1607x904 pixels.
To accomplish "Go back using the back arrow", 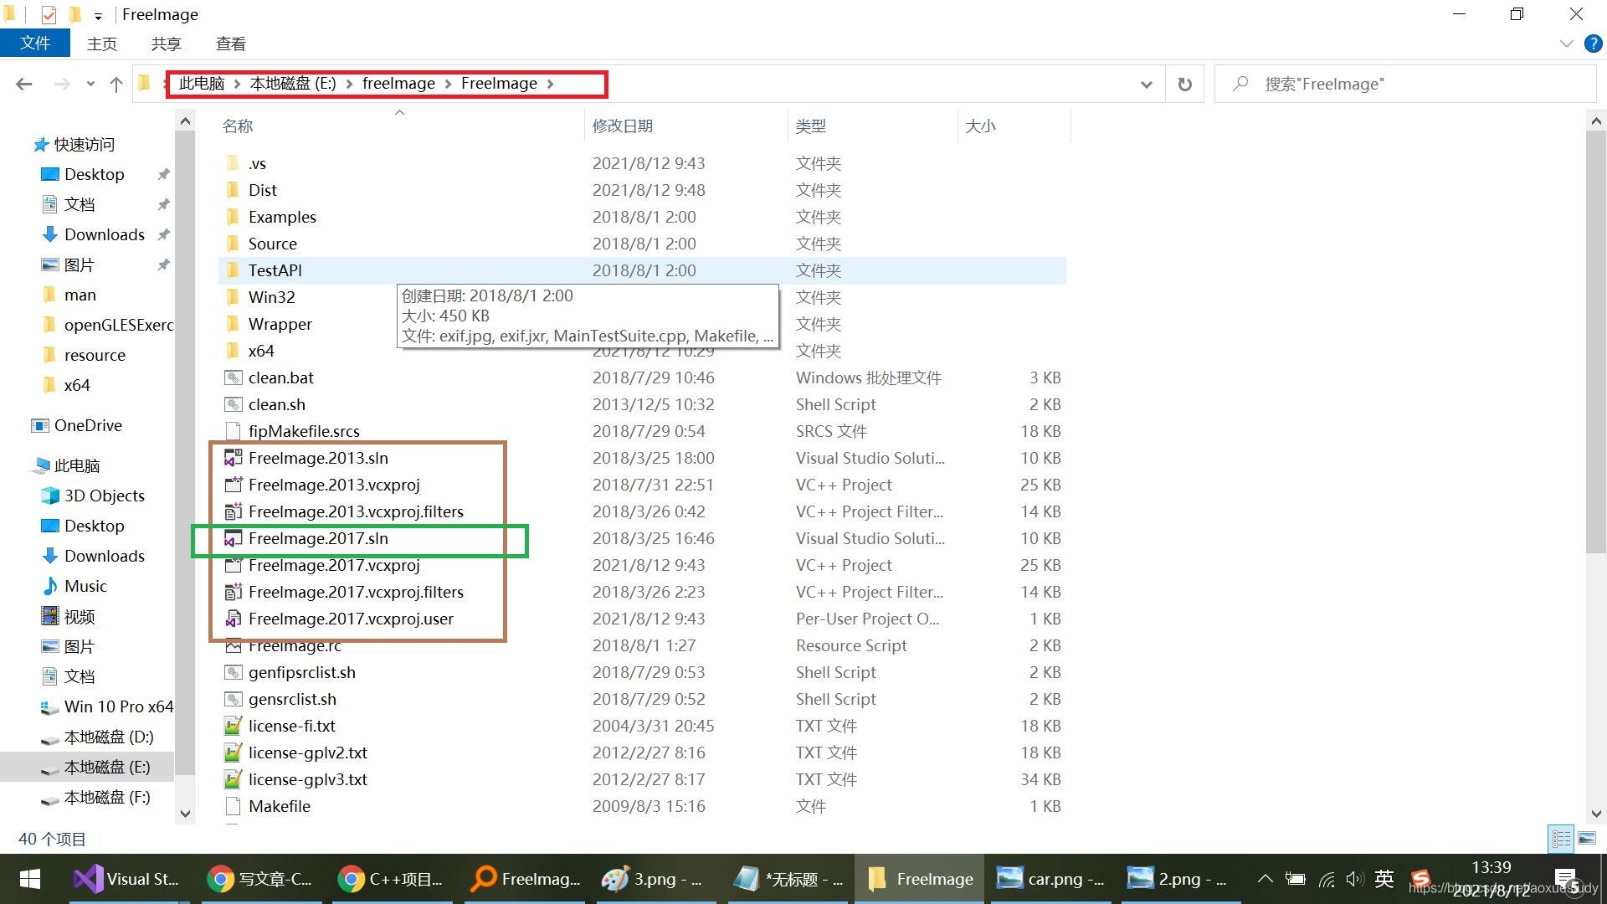I will click(x=24, y=84).
